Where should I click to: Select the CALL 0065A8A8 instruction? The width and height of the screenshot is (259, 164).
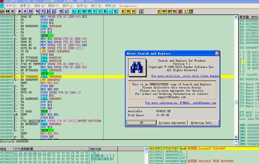coord(51,26)
